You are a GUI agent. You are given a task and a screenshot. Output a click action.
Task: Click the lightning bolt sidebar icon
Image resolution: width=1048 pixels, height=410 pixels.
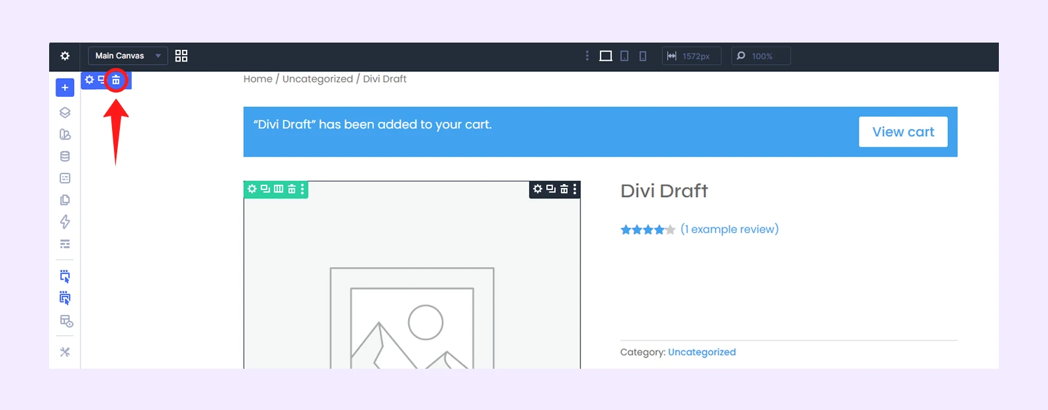coord(65,222)
